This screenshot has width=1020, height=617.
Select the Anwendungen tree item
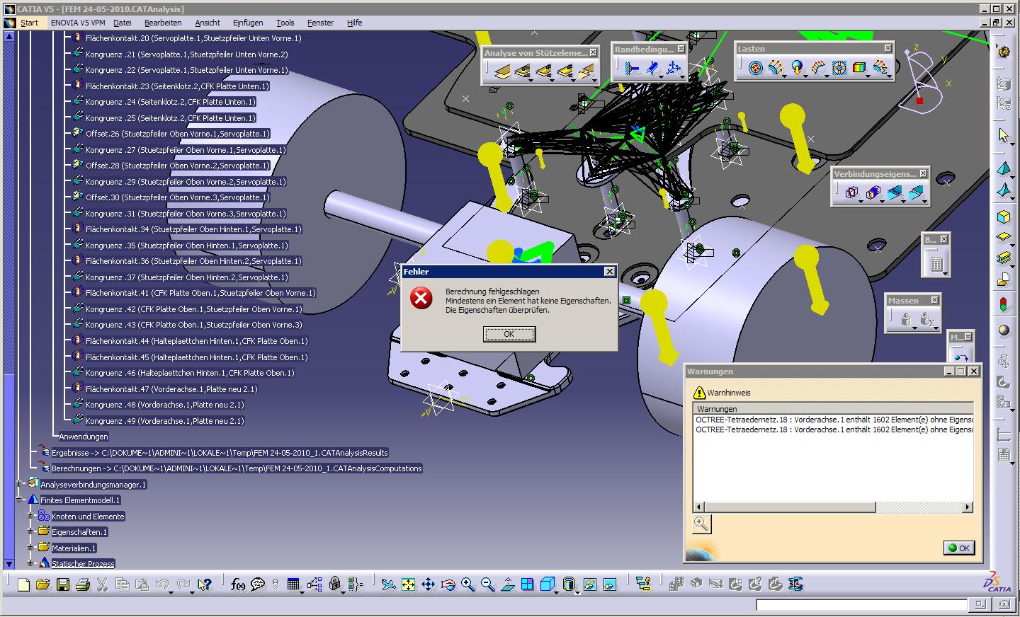pyautogui.click(x=84, y=437)
